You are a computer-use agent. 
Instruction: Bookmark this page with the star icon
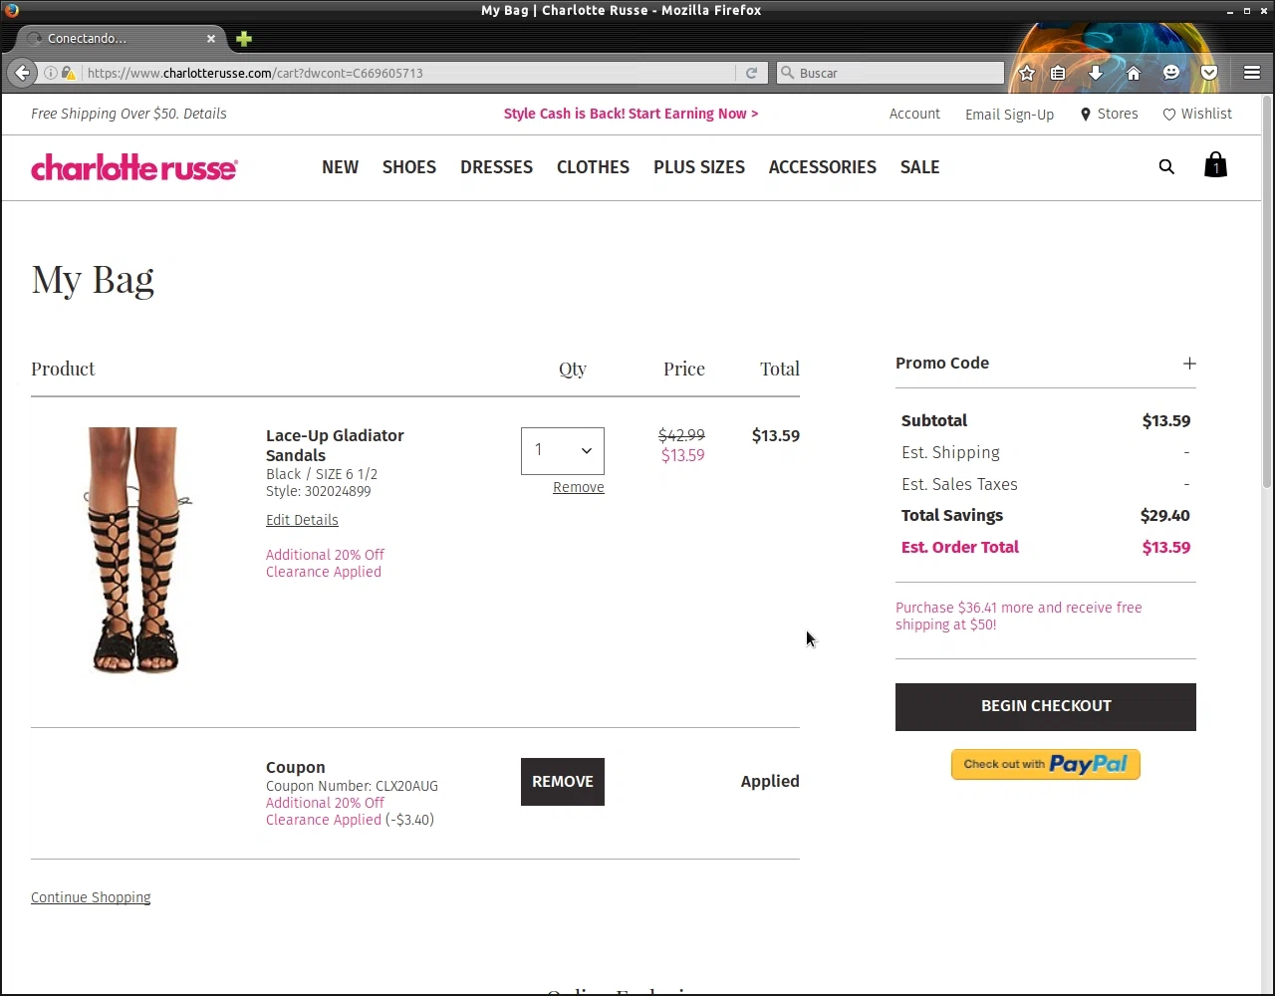click(1027, 73)
